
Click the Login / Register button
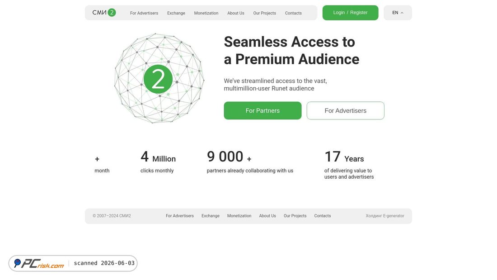[x=350, y=13]
